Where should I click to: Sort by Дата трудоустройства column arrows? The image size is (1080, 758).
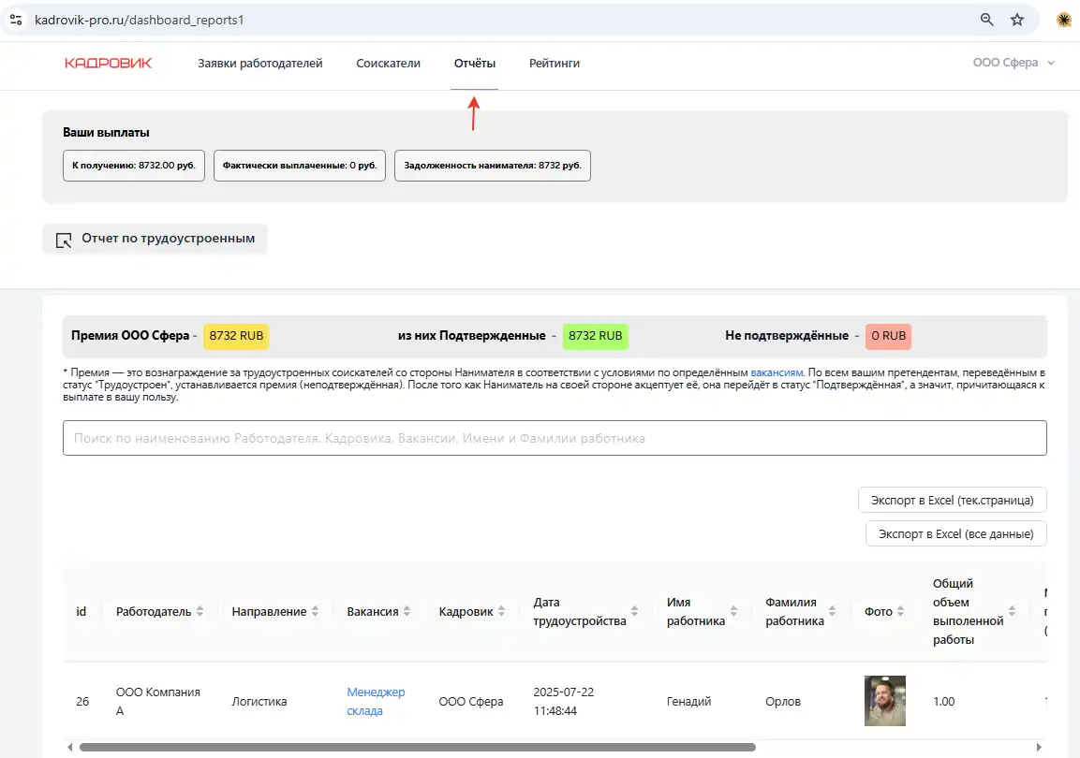click(x=635, y=612)
